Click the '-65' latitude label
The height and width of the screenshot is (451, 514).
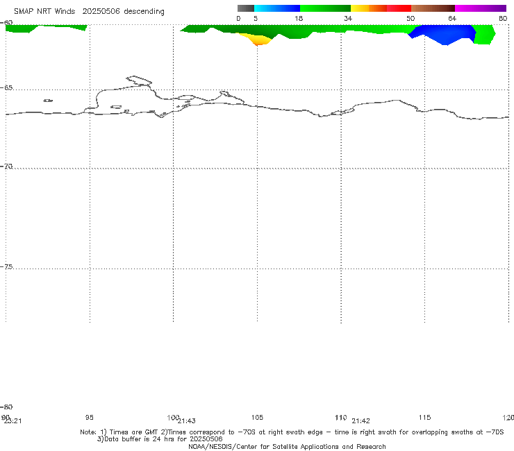pos(6,88)
